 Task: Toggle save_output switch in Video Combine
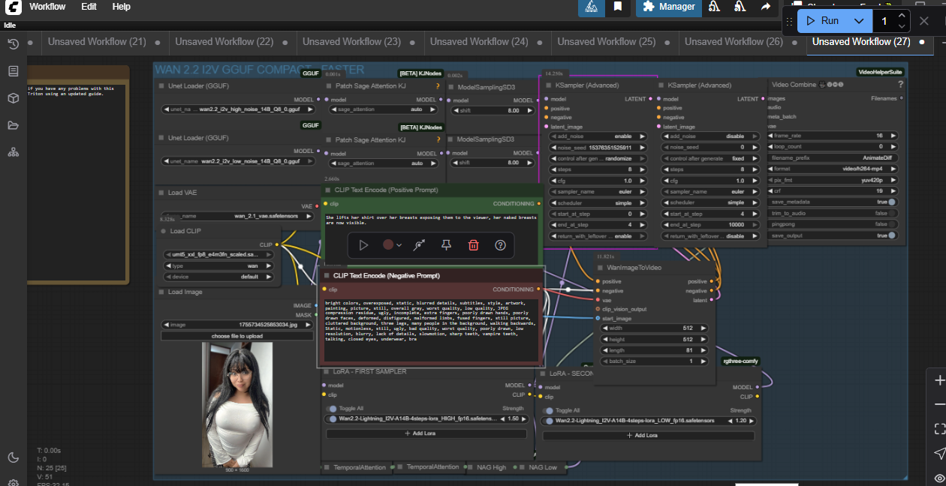(891, 235)
